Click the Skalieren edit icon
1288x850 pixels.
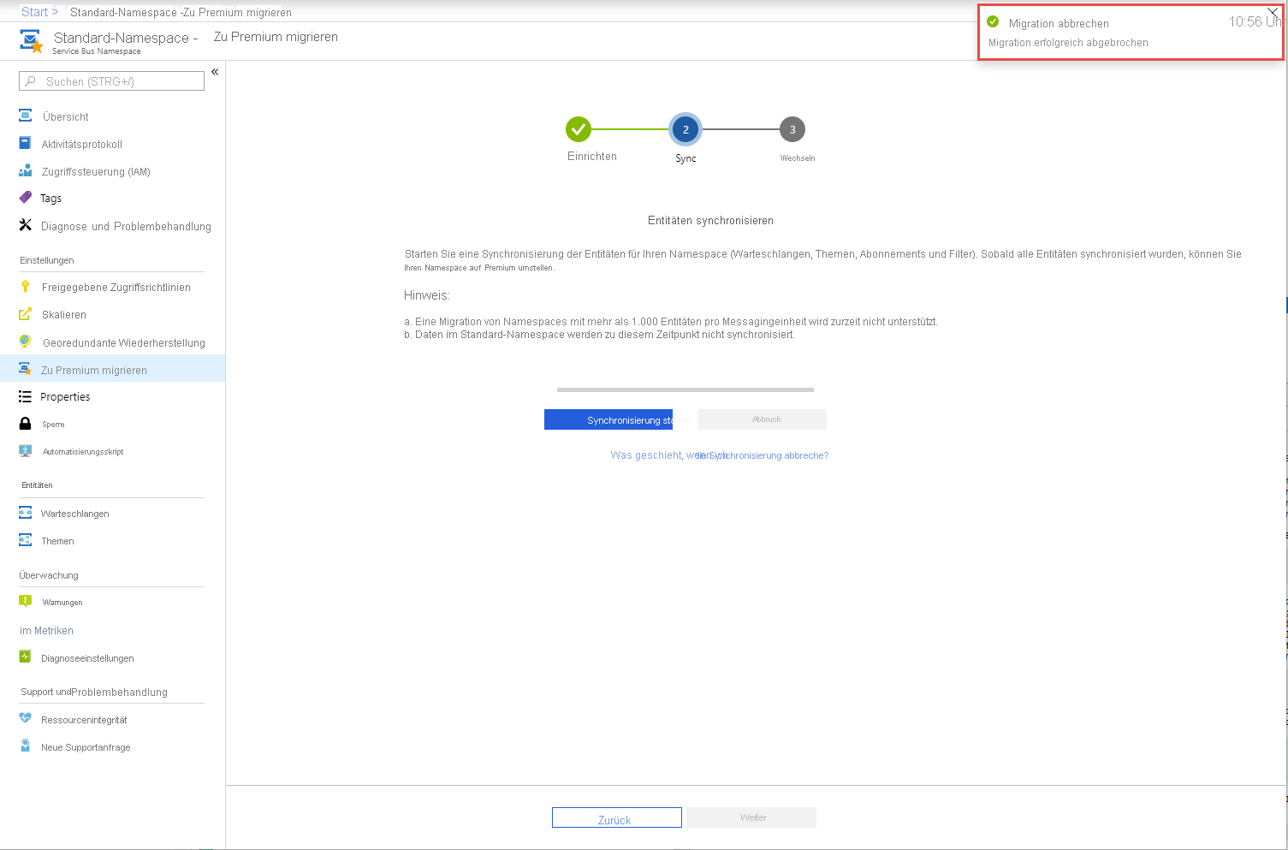tap(26, 314)
